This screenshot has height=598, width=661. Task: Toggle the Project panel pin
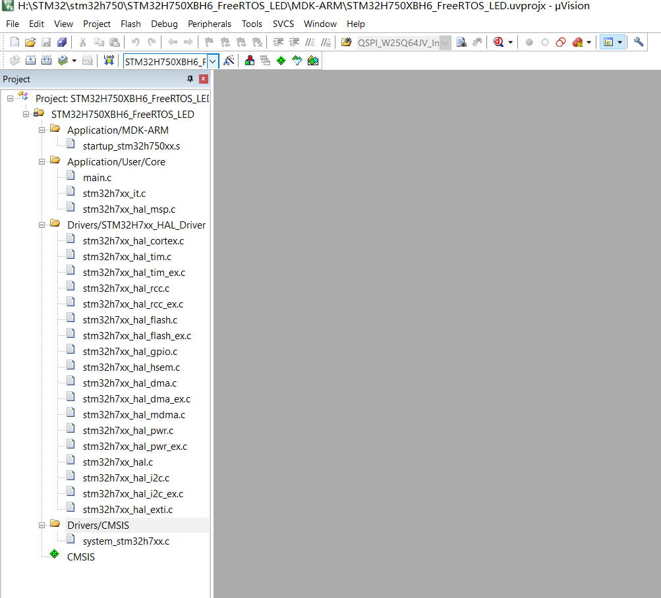tap(190, 79)
